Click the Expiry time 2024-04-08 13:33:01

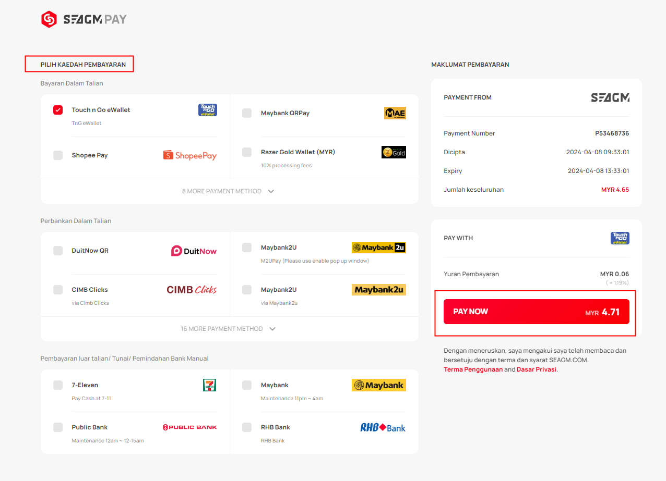[x=599, y=171]
